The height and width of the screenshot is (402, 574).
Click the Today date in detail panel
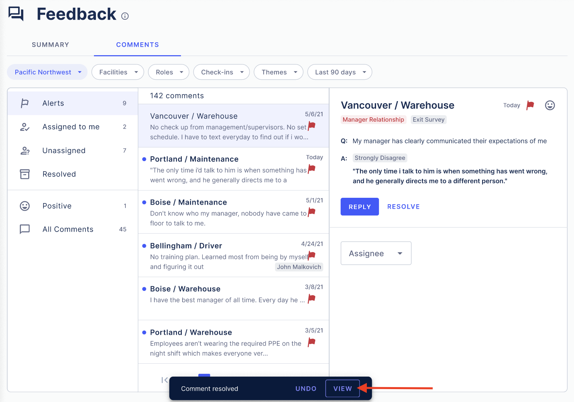[x=512, y=105]
